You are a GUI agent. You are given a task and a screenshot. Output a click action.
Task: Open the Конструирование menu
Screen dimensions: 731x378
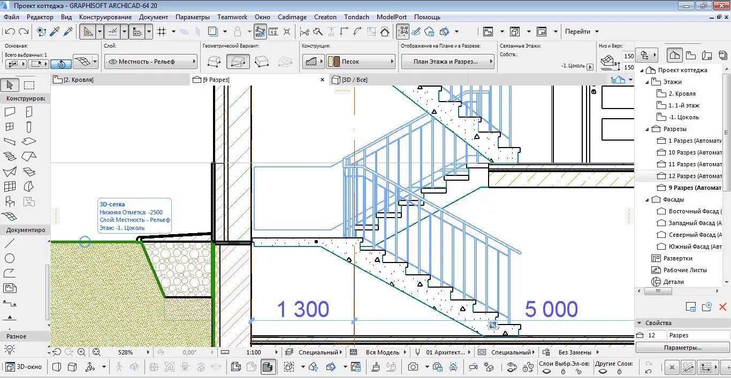pyautogui.click(x=105, y=17)
